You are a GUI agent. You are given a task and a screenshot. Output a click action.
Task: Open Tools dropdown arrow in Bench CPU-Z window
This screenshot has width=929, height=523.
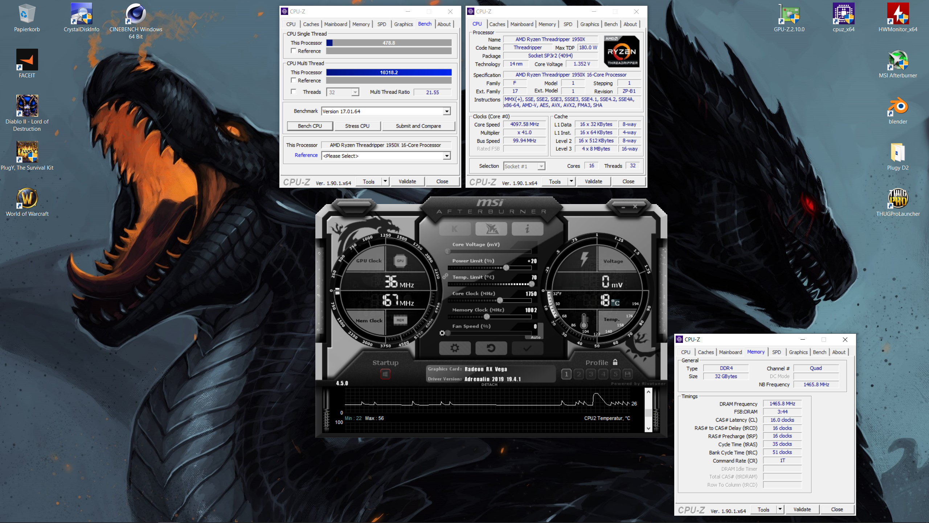[x=385, y=181]
